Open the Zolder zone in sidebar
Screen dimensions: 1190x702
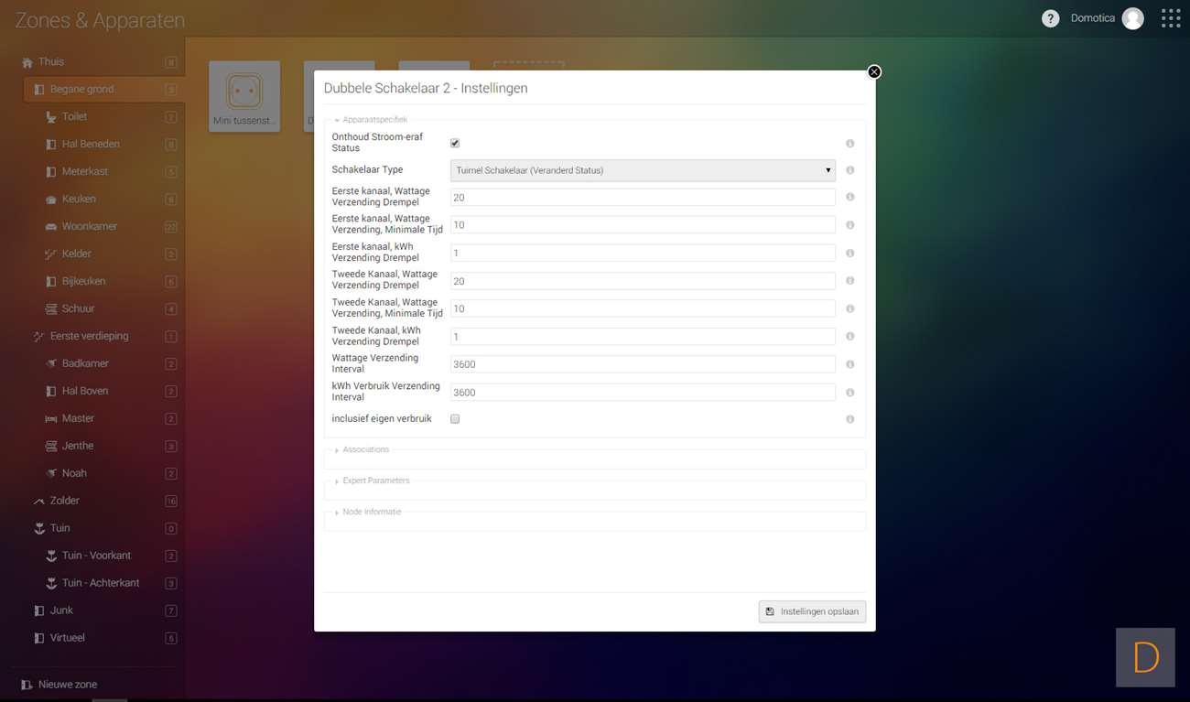(x=64, y=501)
